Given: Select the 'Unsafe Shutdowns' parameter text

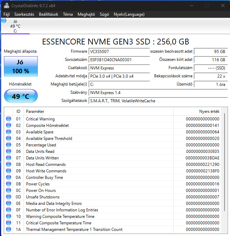Looking at the screenshot, I should click(43, 197).
